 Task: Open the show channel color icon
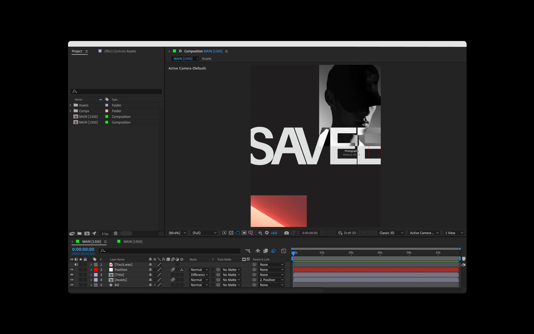point(260,233)
